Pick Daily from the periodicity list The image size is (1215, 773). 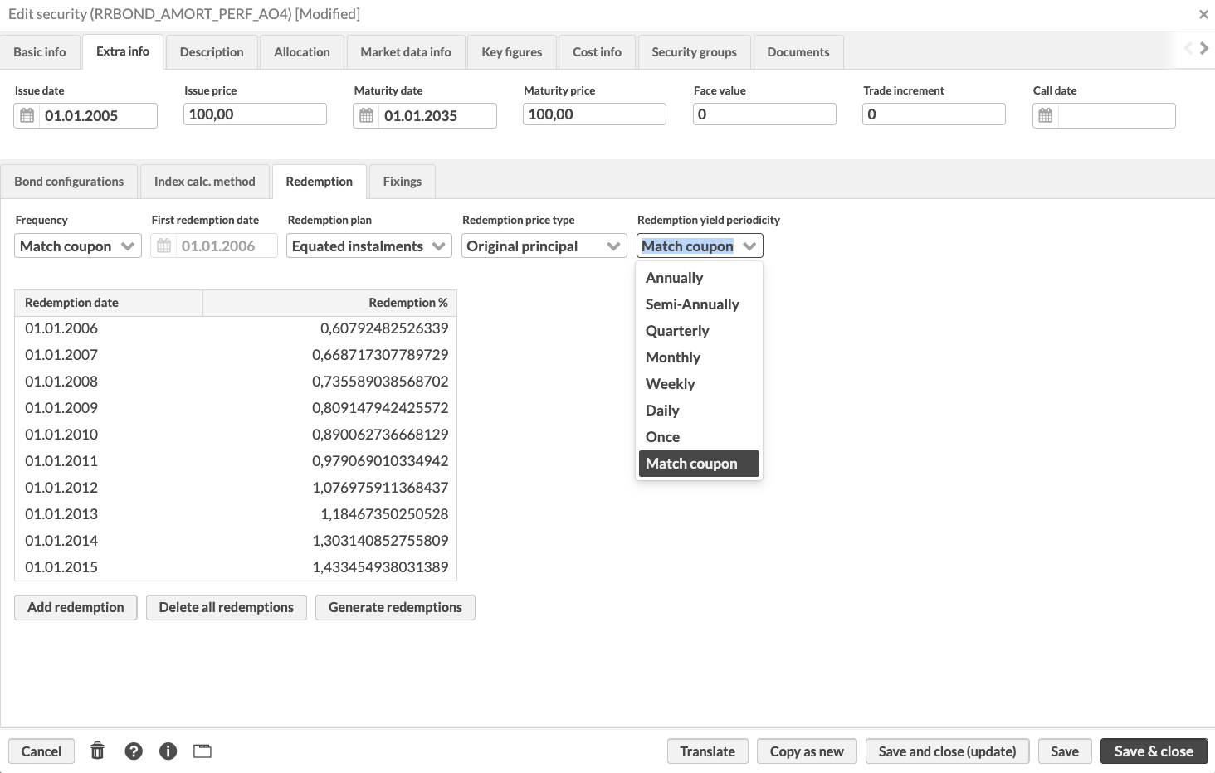click(699, 411)
